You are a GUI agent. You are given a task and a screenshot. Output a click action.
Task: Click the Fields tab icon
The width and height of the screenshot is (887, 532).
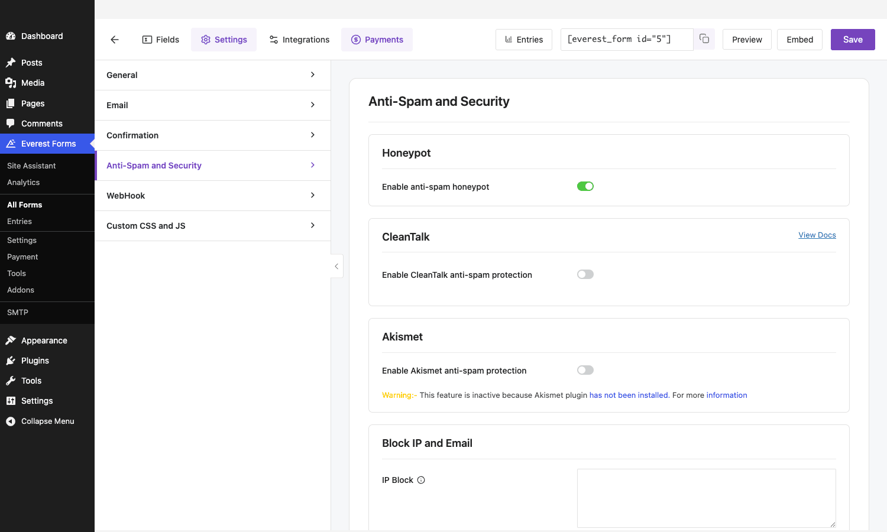pyautogui.click(x=147, y=40)
